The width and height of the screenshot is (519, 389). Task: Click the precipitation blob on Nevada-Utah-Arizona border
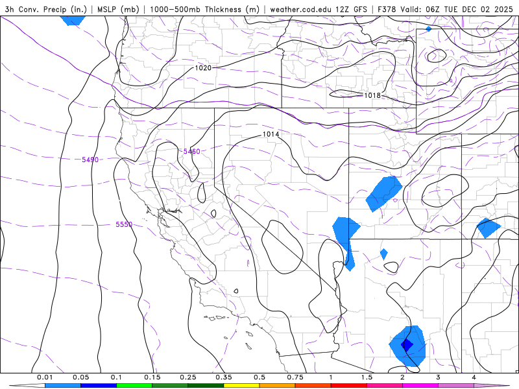coord(346,243)
